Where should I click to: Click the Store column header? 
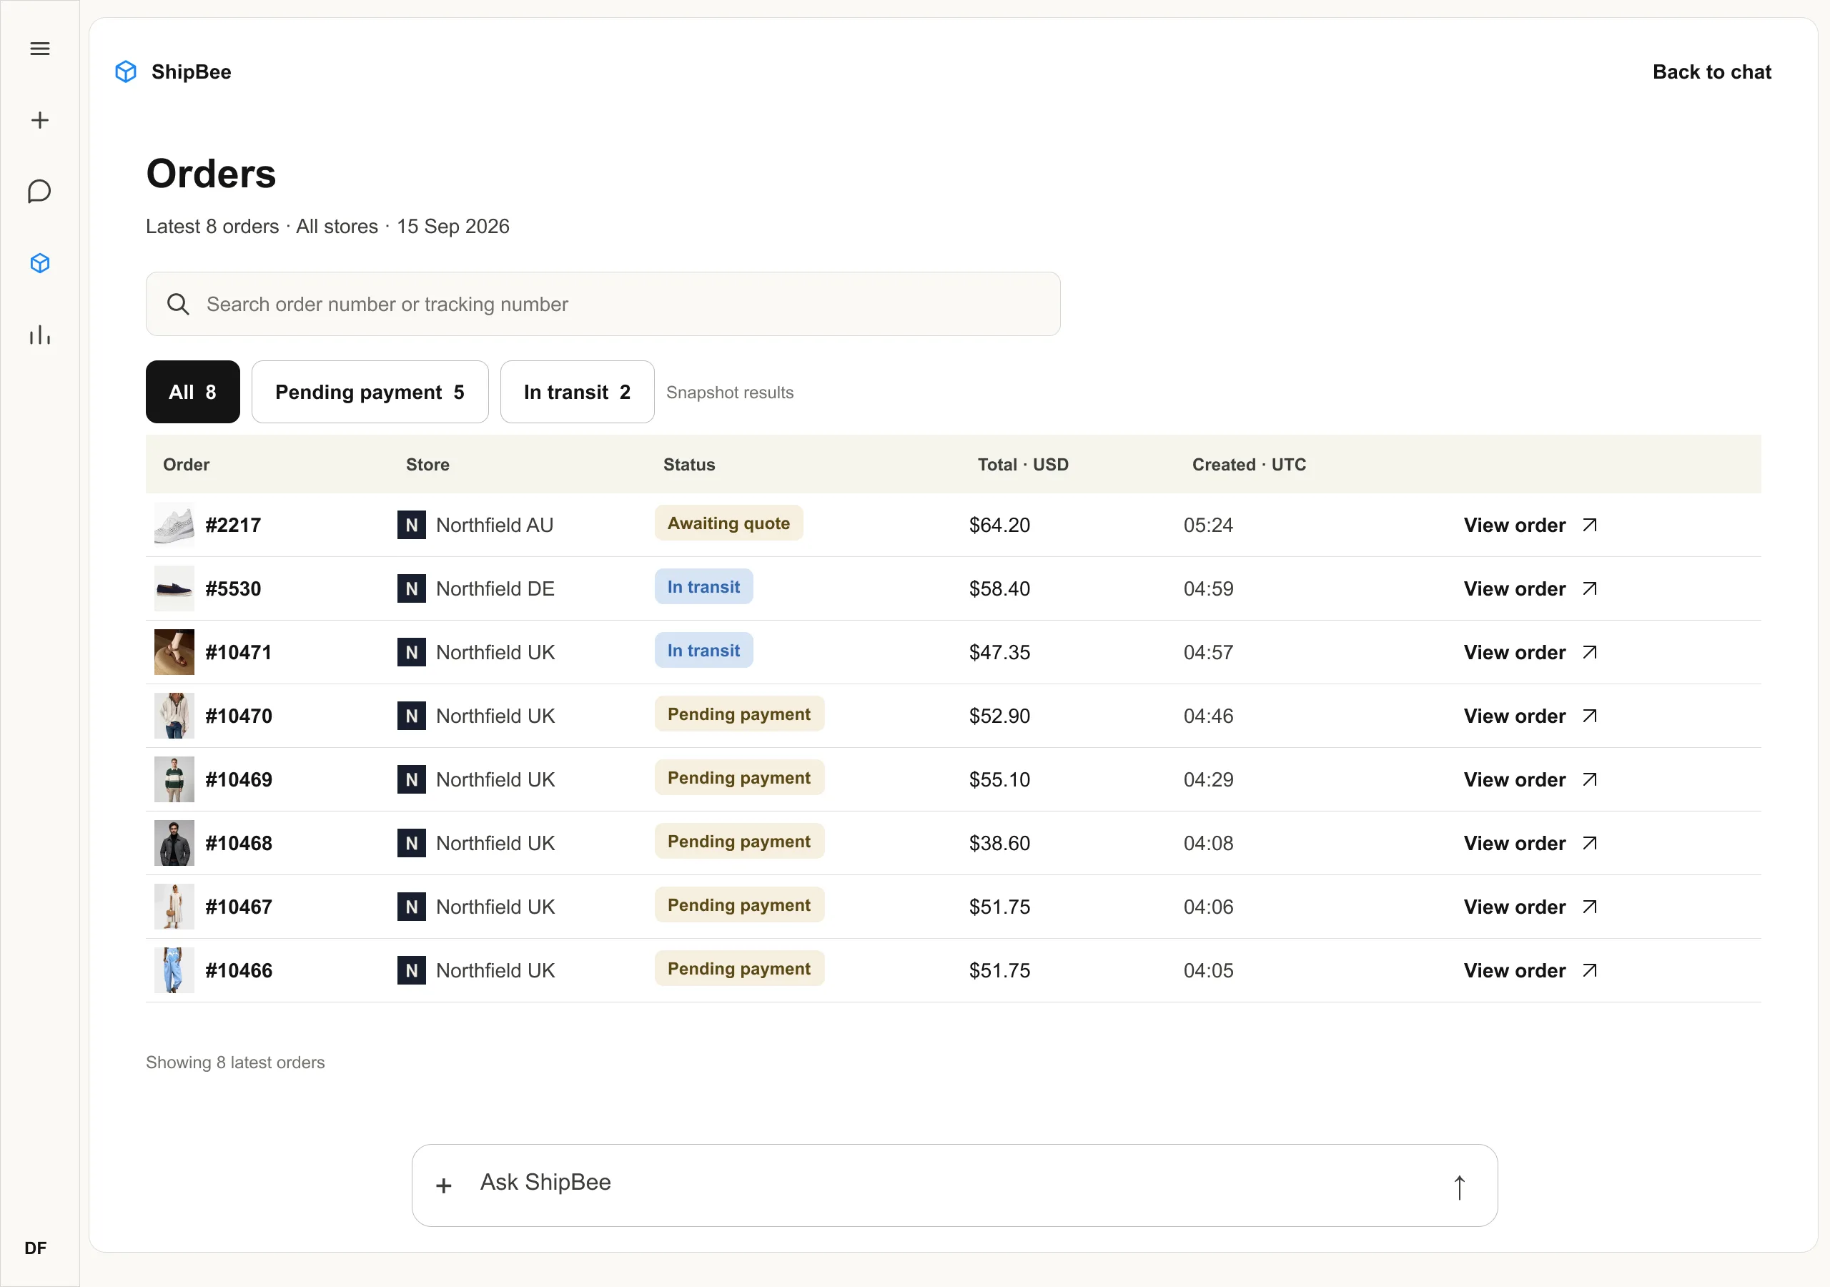427,464
